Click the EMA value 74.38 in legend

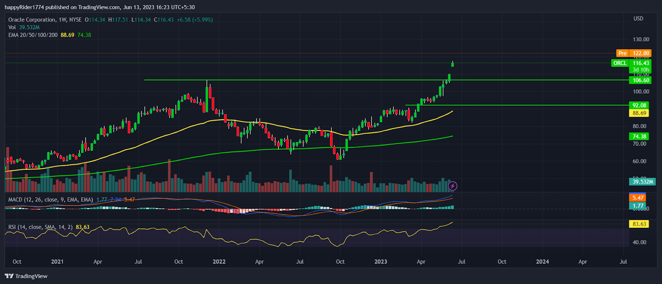84,35
